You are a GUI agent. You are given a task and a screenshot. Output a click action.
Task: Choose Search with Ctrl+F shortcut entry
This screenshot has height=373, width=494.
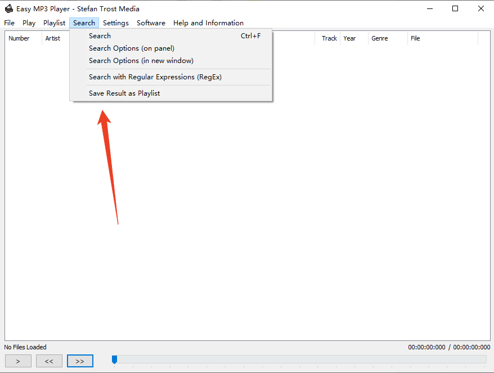(x=170, y=36)
